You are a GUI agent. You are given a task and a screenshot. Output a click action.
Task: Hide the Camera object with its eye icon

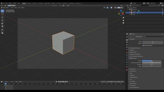[x=162, y=11]
